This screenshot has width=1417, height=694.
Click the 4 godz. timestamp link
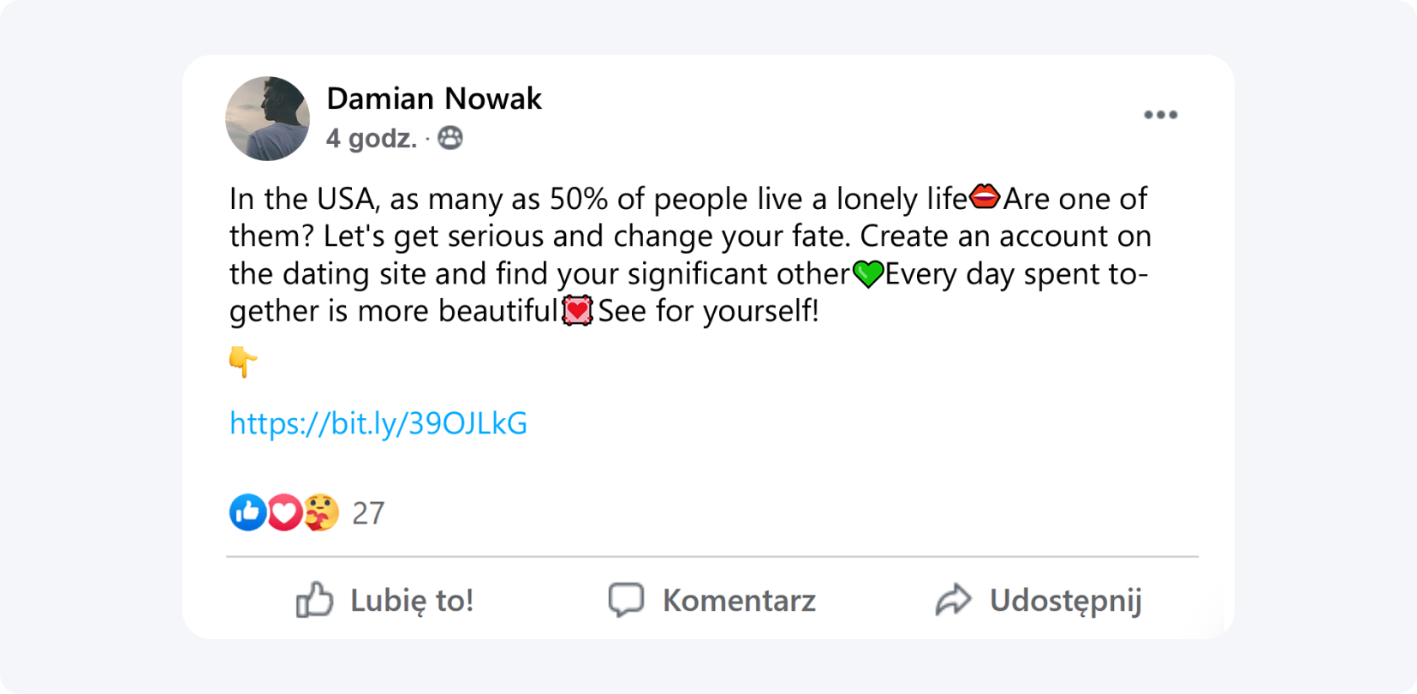[x=372, y=138]
